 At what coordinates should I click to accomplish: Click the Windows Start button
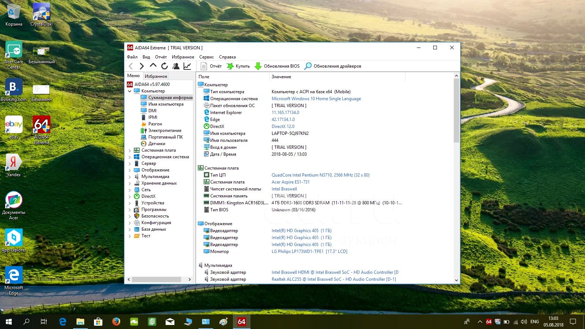pos(9,322)
